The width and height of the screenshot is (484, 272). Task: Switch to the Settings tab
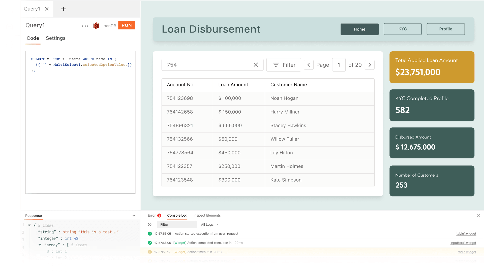coord(55,38)
